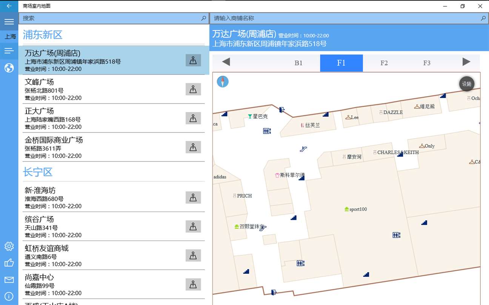Select 星巴克 shop on map
489x305 pixels.
258,116
